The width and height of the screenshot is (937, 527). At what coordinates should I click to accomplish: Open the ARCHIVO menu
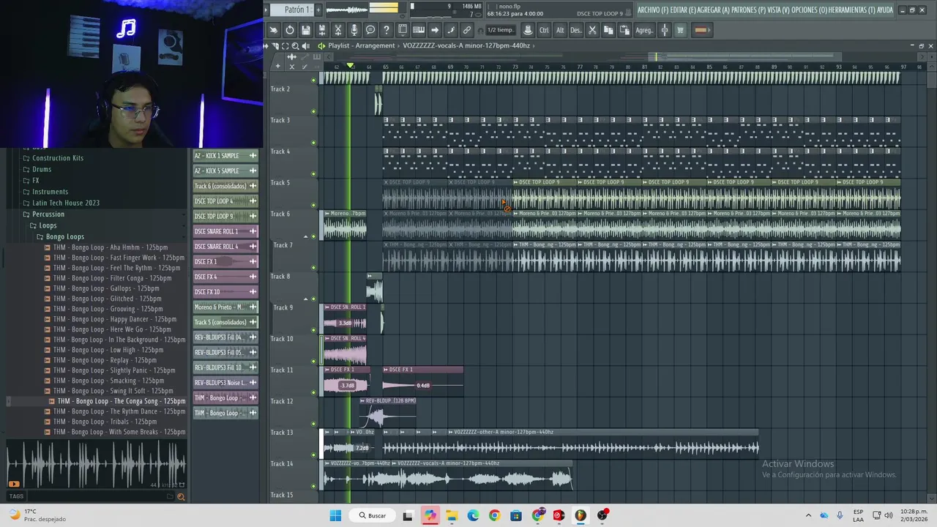pos(653,10)
